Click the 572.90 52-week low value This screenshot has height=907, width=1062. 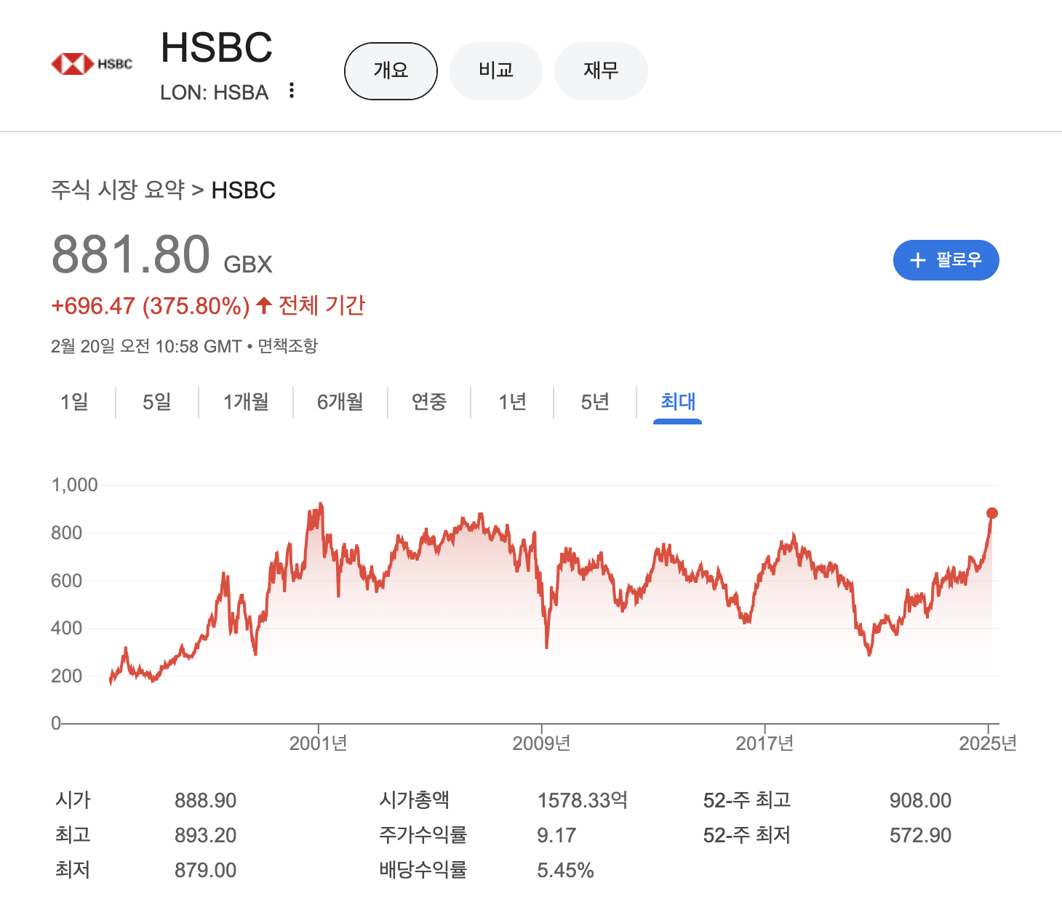pyautogui.click(x=920, y=835)
